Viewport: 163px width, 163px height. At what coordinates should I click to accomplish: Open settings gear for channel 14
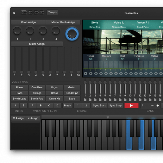pyautogui.click(x=151, y=73)
